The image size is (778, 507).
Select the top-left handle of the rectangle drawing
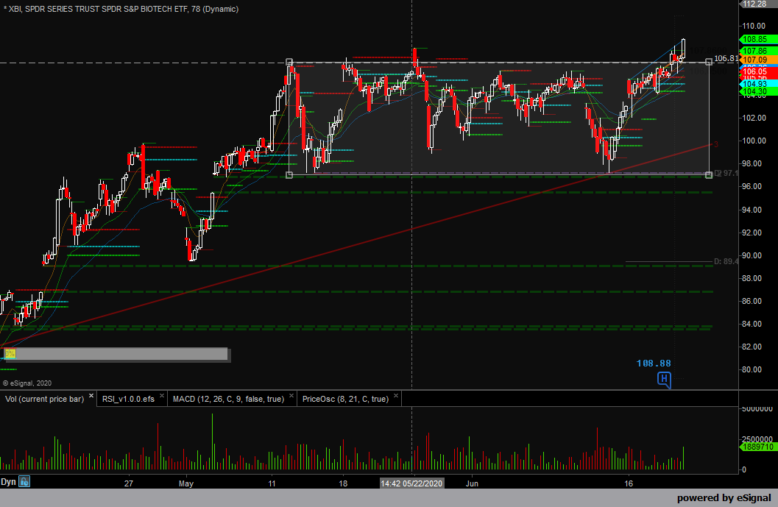(289, 62)
